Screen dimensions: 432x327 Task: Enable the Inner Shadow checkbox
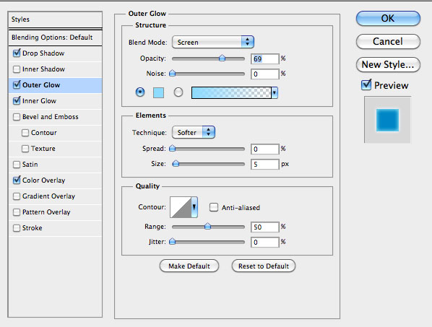click(17, 69)
